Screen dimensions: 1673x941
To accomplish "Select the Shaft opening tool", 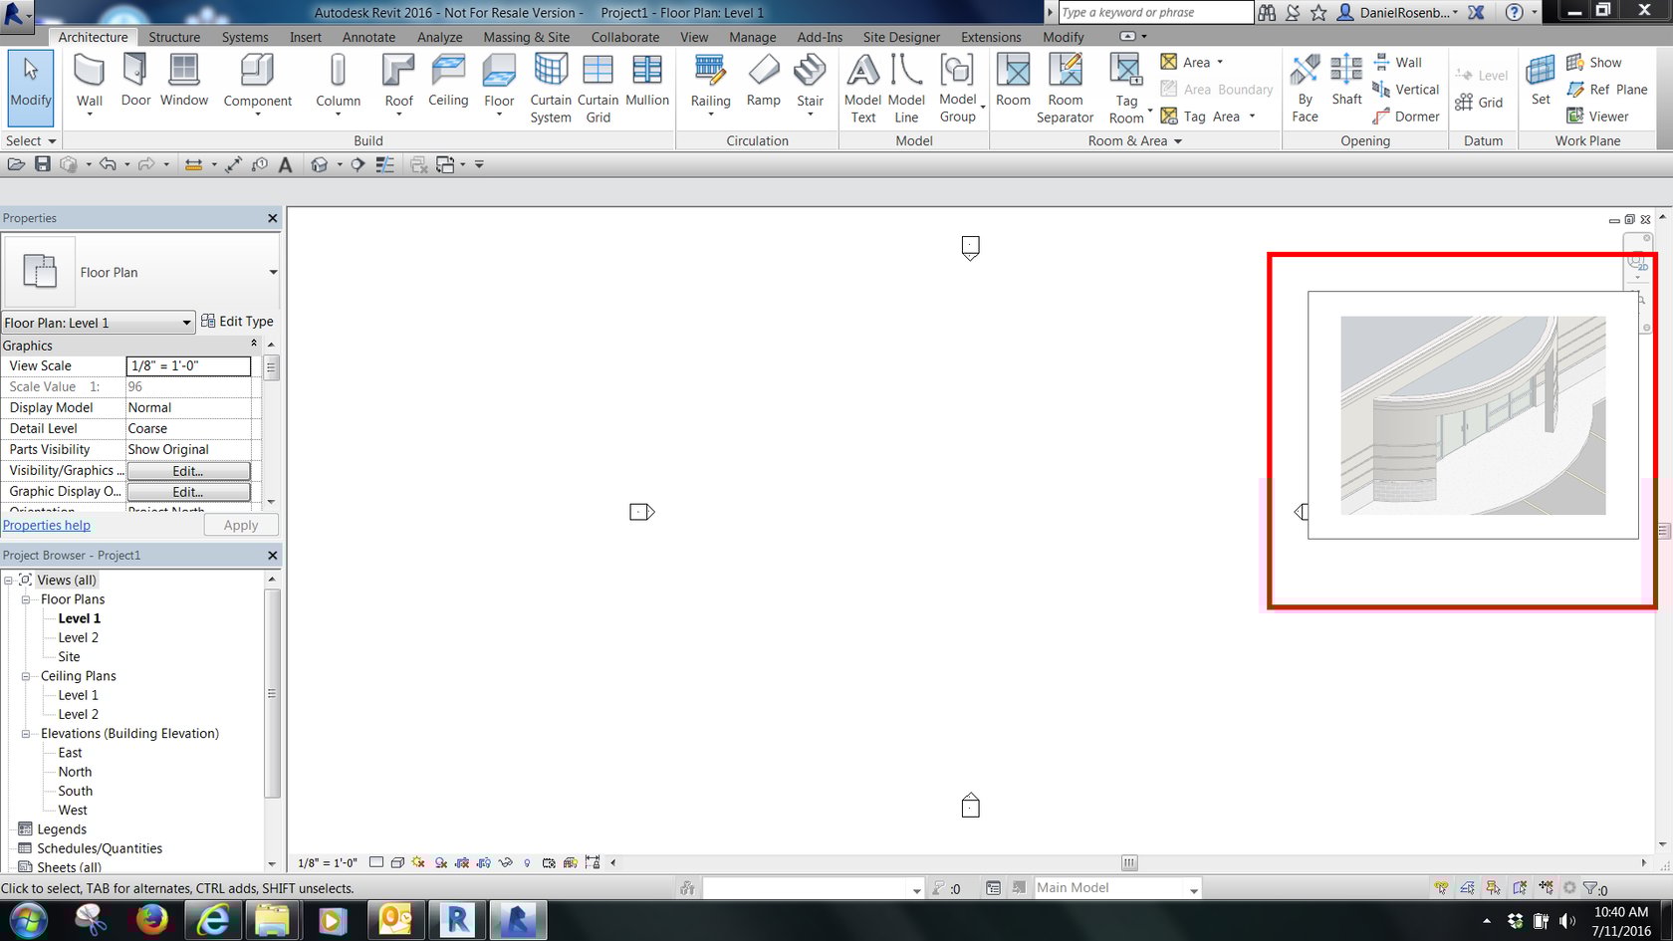I will click(x=1346, y=87).
